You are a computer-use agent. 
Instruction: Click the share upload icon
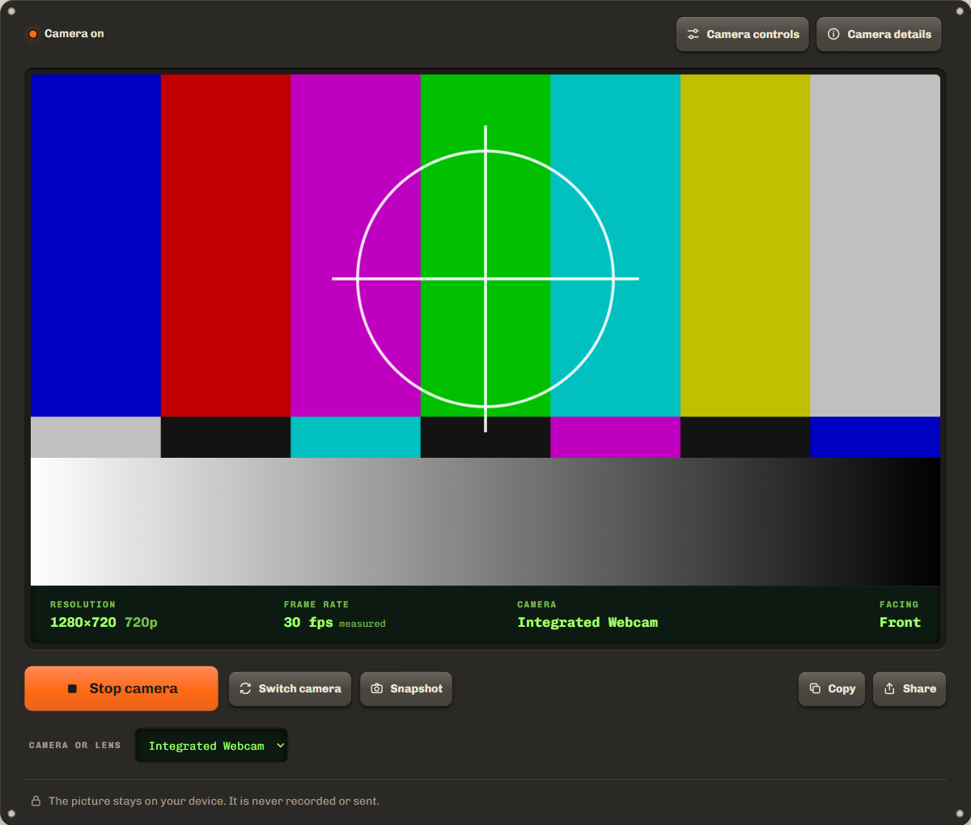click(889, 688)
